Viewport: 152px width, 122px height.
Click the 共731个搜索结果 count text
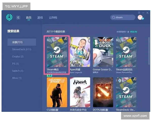(56, 32)
